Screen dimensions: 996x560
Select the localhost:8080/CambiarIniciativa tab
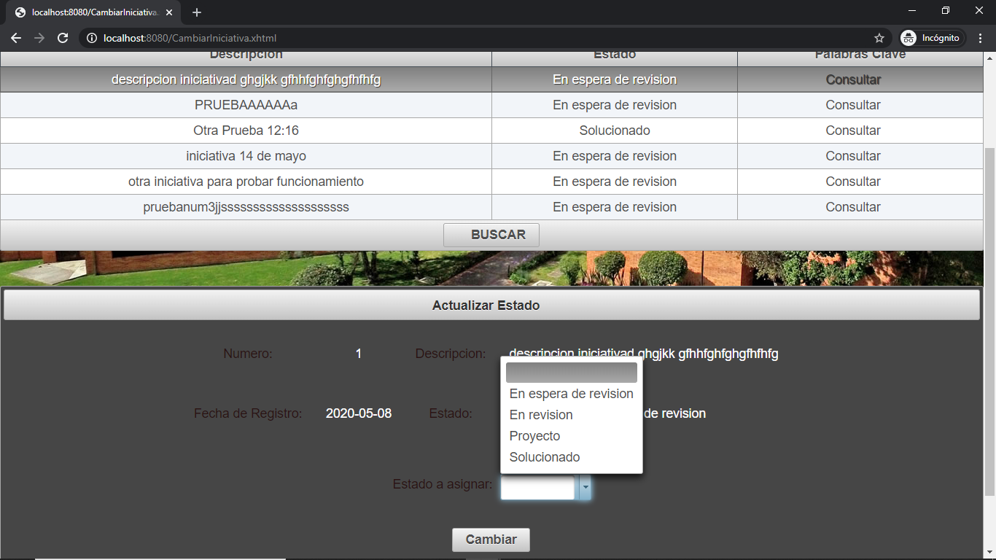pyautogui.click(x=93, y=12)
